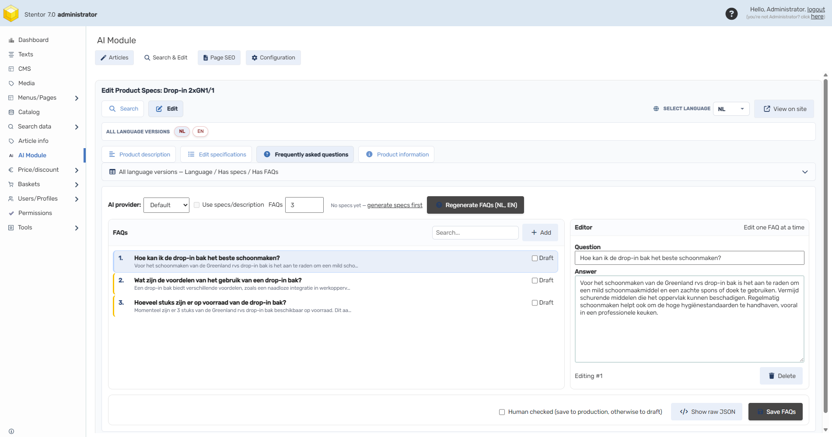The height and width of the screenshot is (437, 832).
Task: Toggle Draft for FAQ 2 voordelen question
Action: [x=535, y=281]
